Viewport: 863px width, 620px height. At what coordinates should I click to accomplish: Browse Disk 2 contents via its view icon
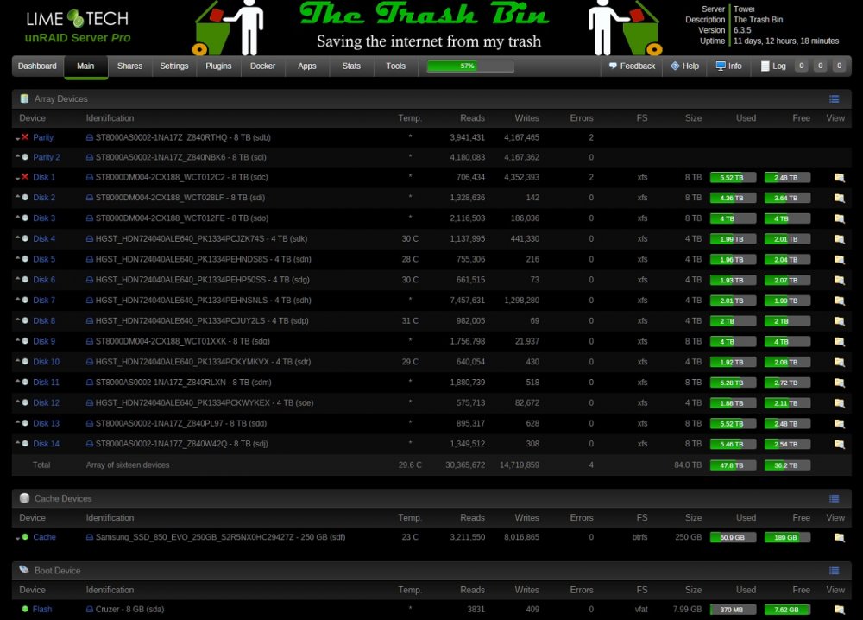[839, 198]
